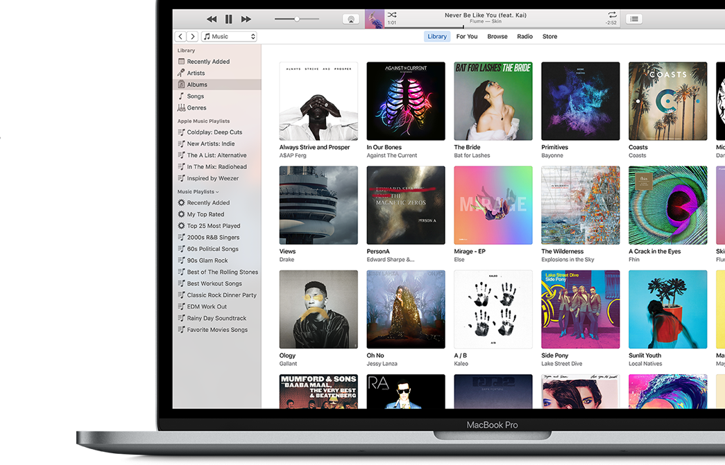
Task: Open the Mumford & Sons album cover
Action: click(x=318, y=392)
